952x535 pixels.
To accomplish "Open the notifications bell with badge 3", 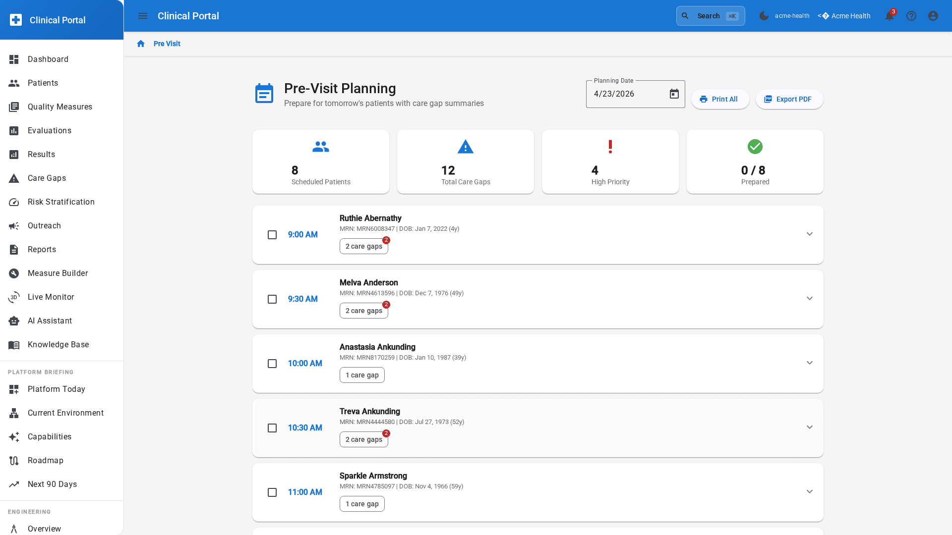I will pyautogui.click(x=890, y=16).
